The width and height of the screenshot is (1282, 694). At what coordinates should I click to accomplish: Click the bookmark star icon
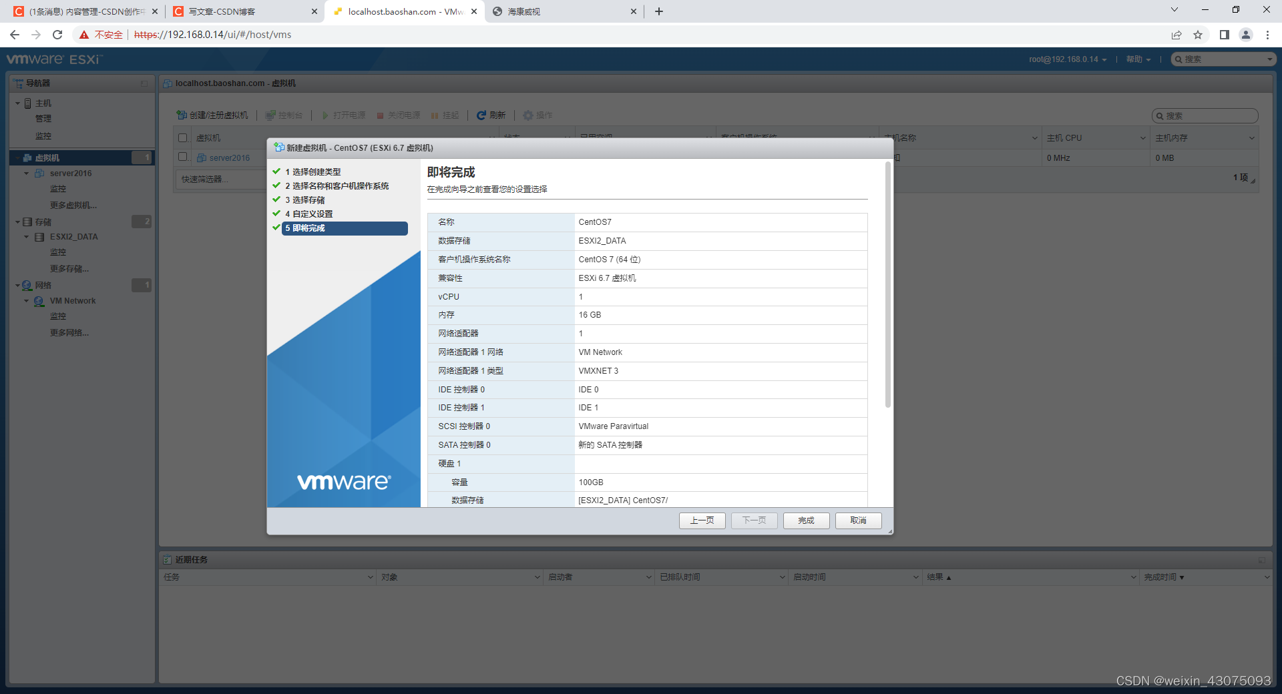point(1198,35)
